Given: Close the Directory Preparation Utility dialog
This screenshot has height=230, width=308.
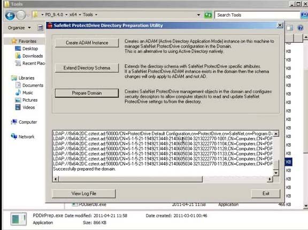Looking at the screenshot, I should [x=280, y=25].
